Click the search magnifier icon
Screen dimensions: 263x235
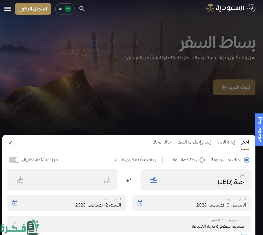click(82, 9)
